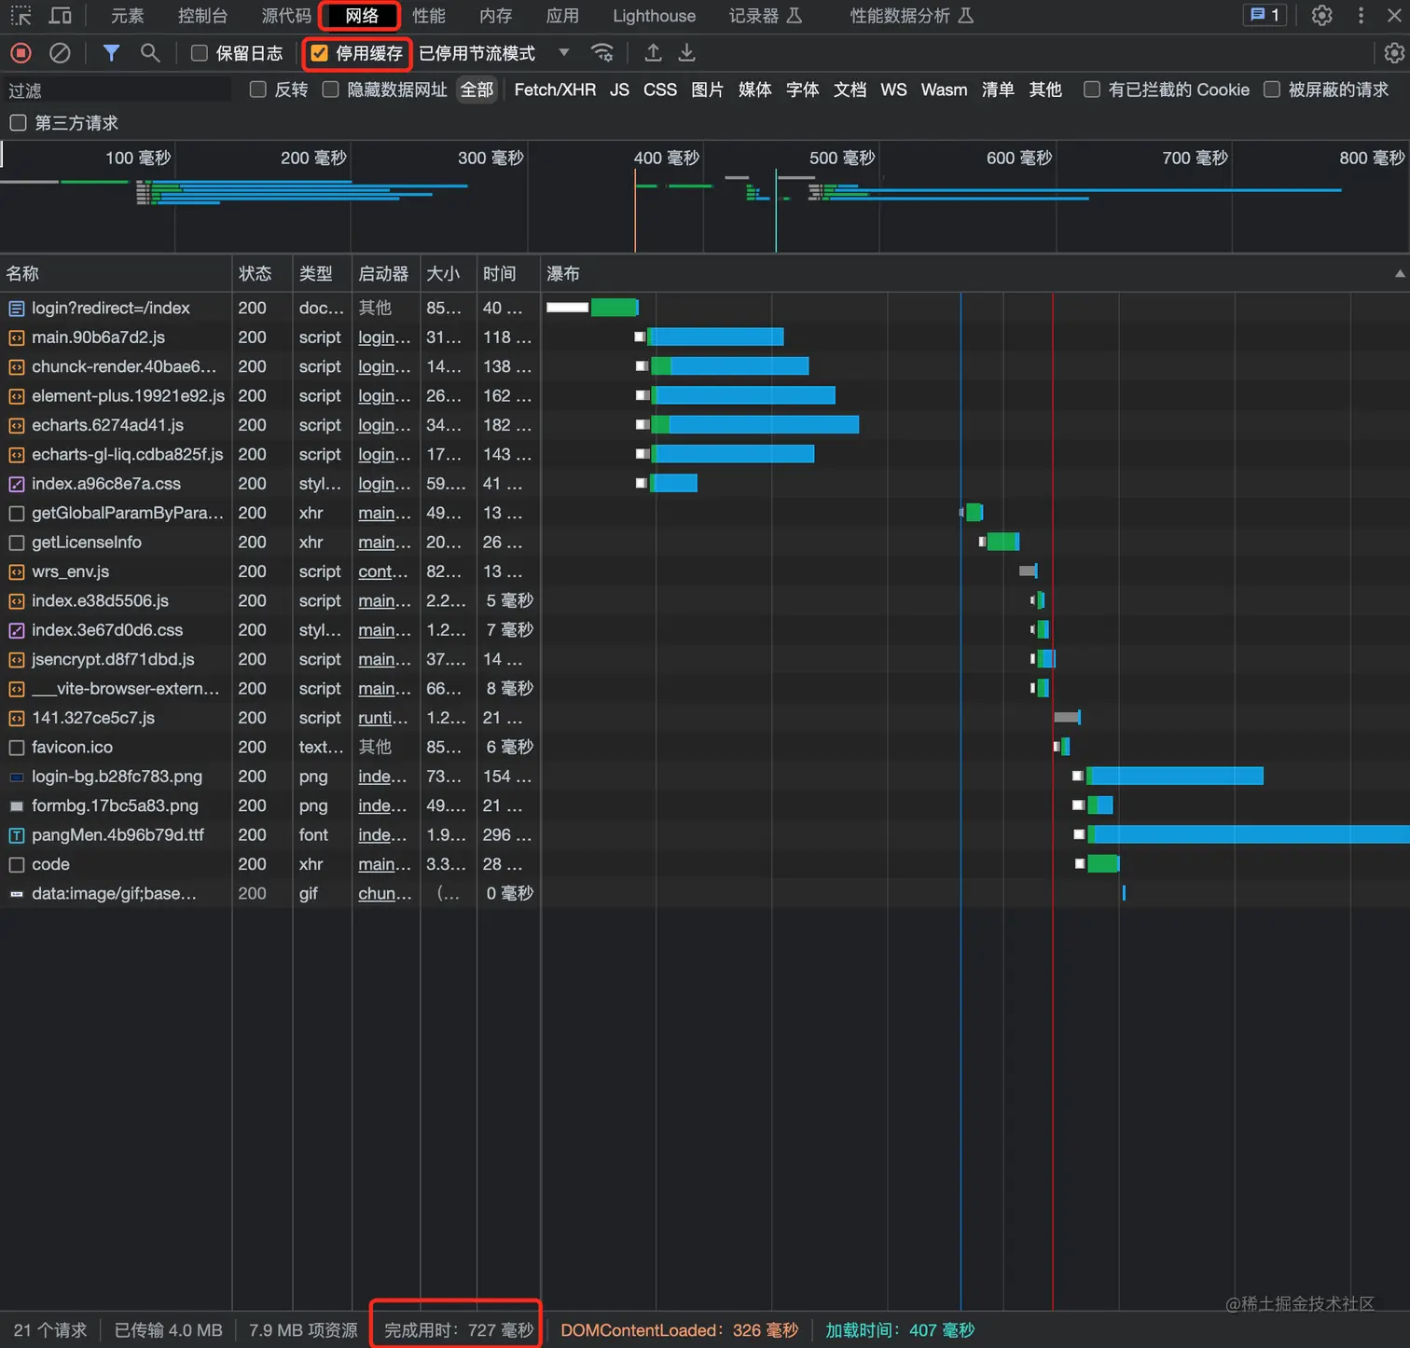Click waterfall bar of login-bg.b28fc783.png

(x=1174, y=776)
